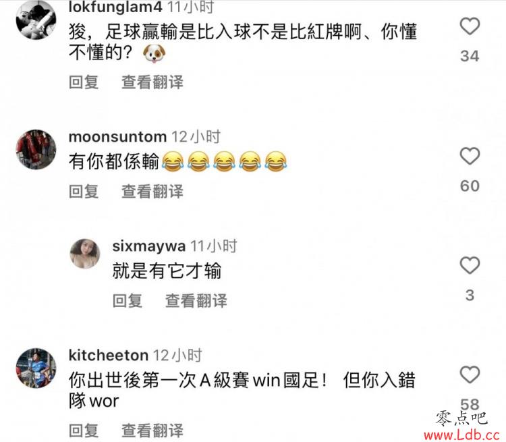This screenshot has width=506, height=442.
Task: View translation (查看翻译) of kitcheeton's comment
Action: coord(152,431)
